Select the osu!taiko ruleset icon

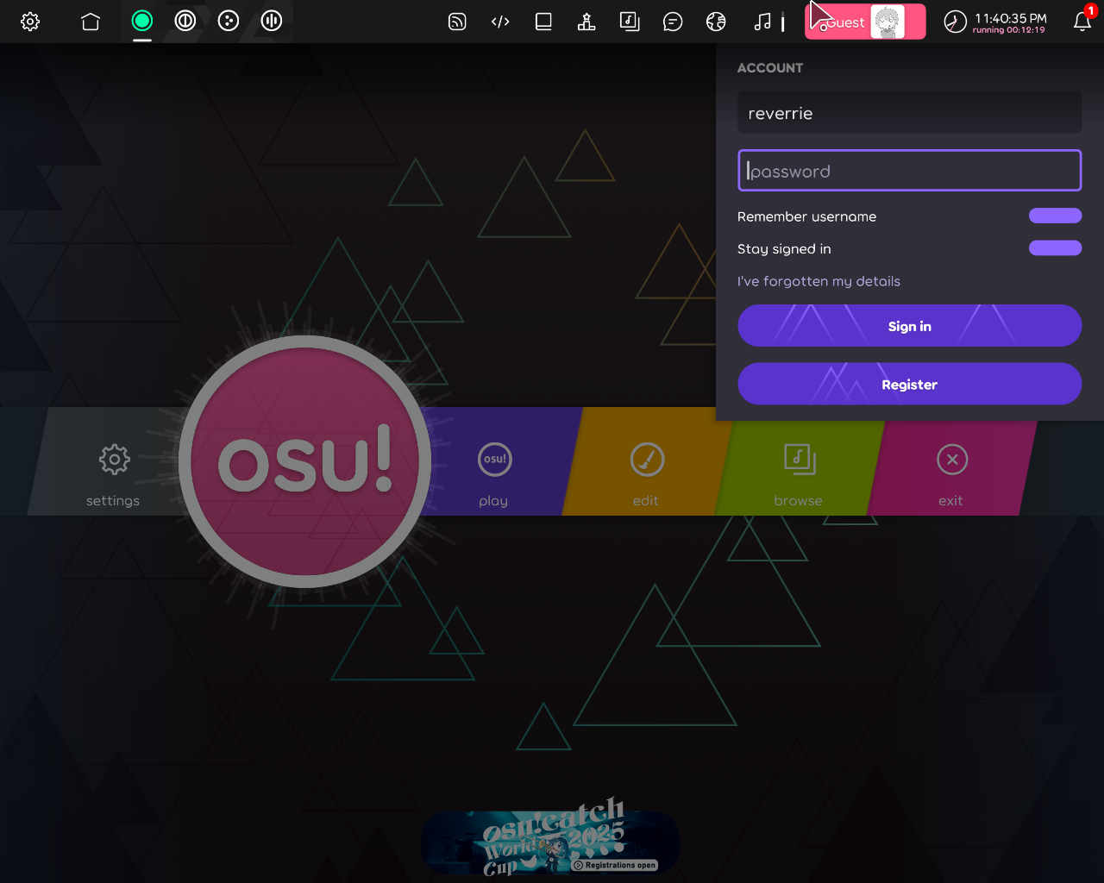coord(185,21)
